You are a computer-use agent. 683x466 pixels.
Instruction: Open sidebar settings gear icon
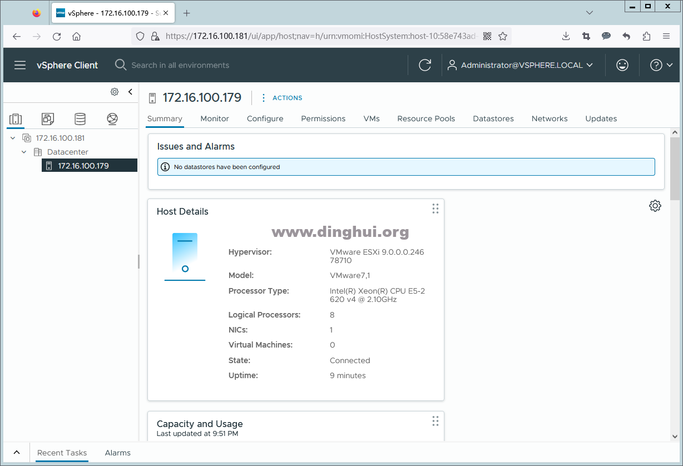coord(115,92)
